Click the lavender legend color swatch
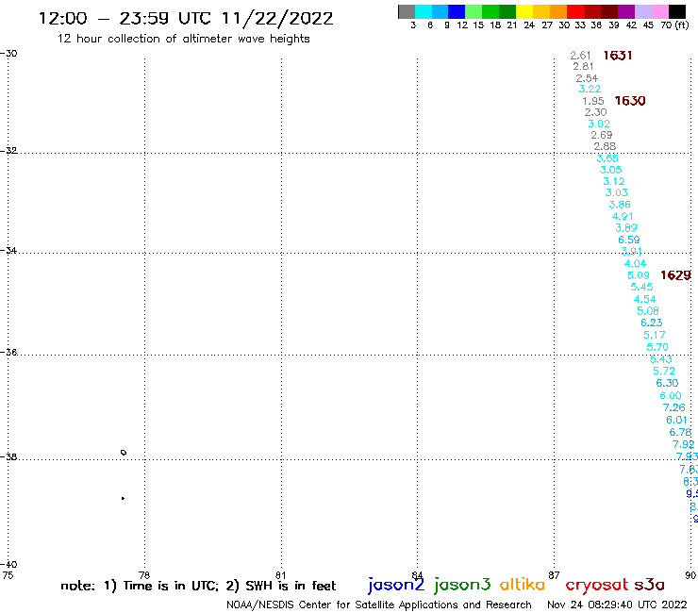698x613 pixels. pos(643,11)
